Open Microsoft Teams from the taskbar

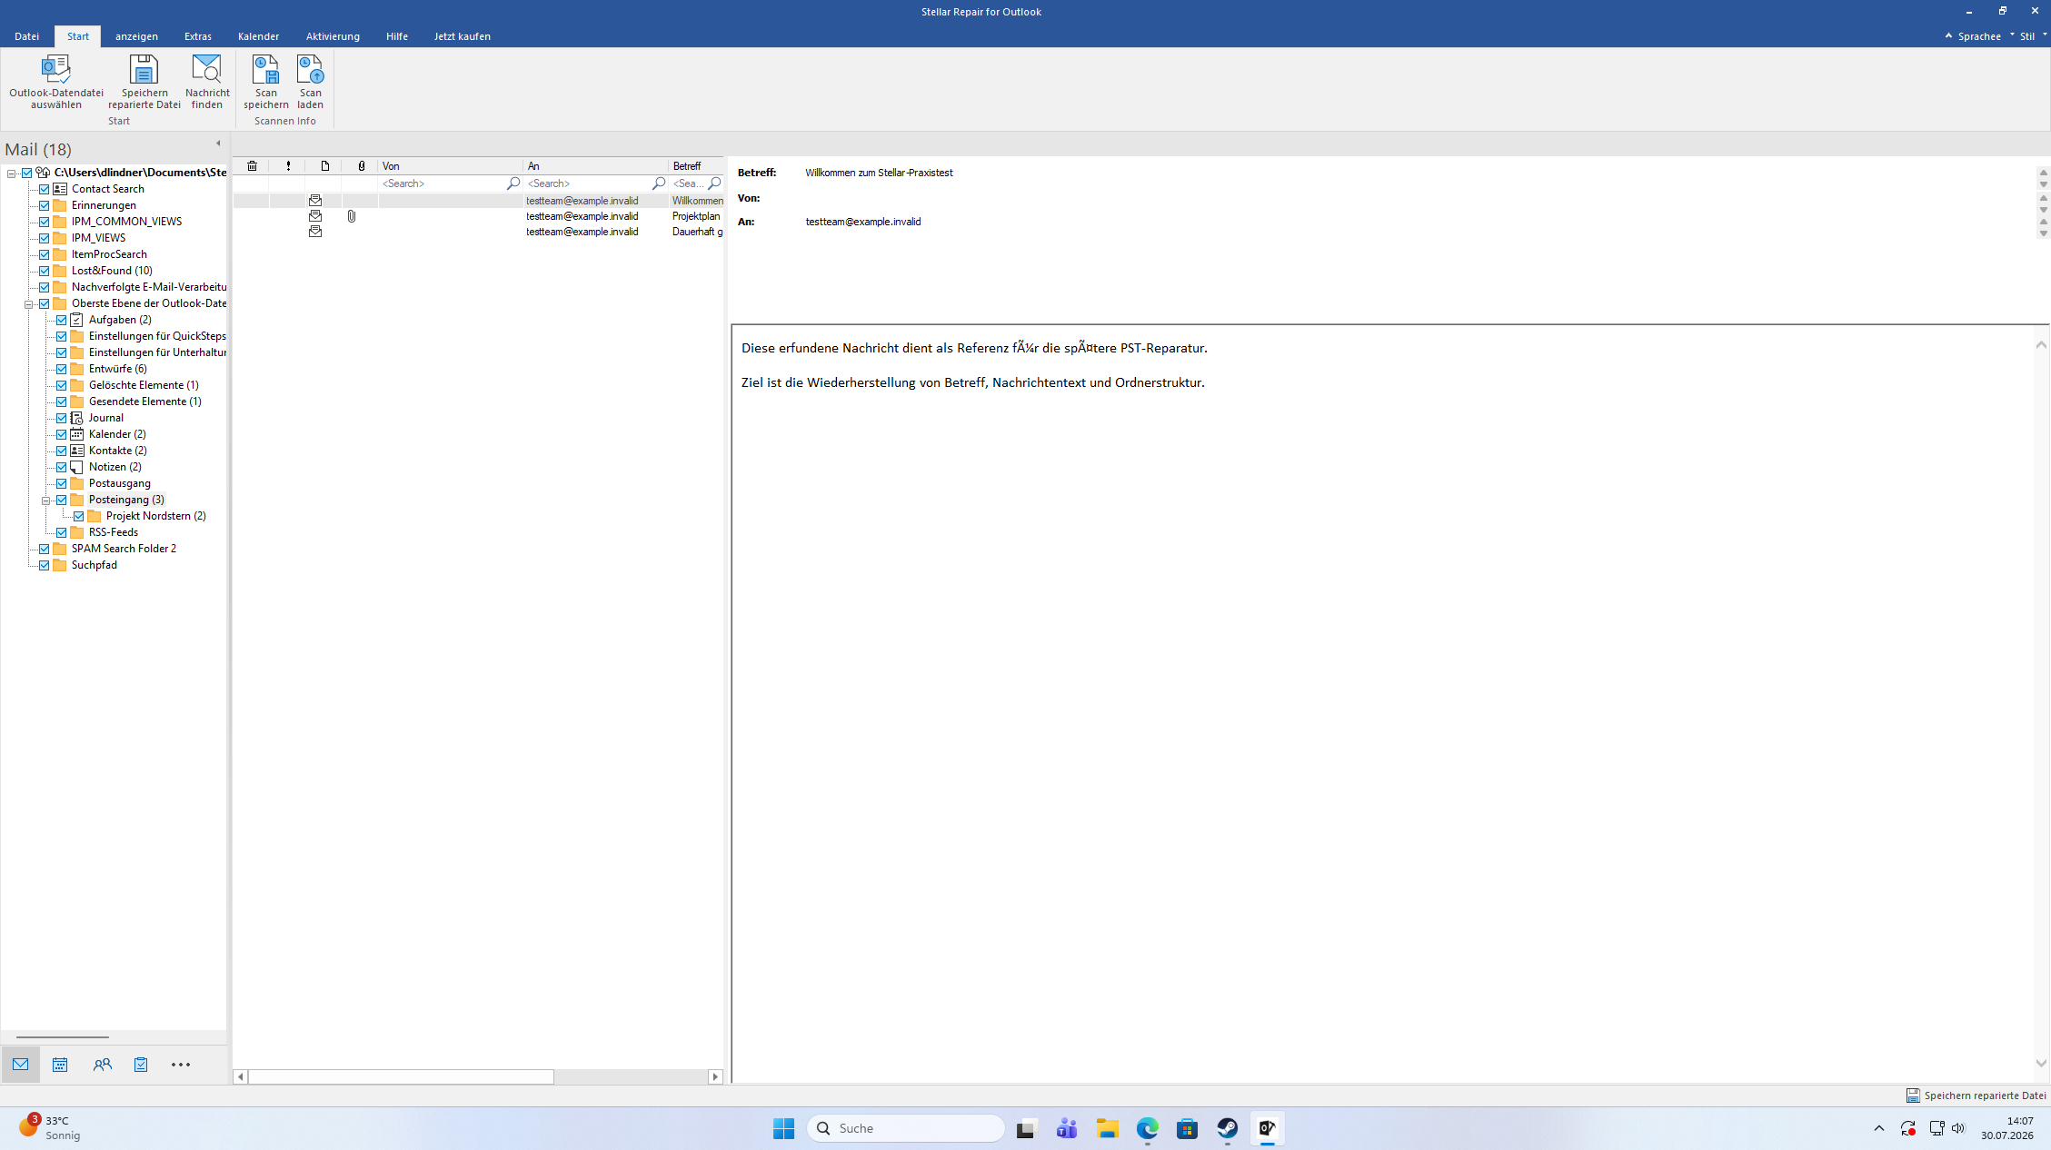(1067, 1128)
